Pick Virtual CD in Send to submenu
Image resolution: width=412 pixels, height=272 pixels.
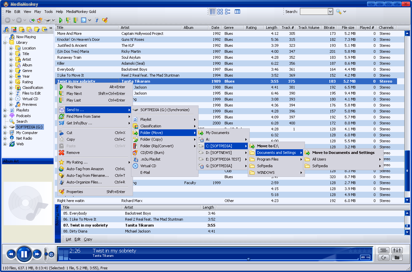(165, 166)
